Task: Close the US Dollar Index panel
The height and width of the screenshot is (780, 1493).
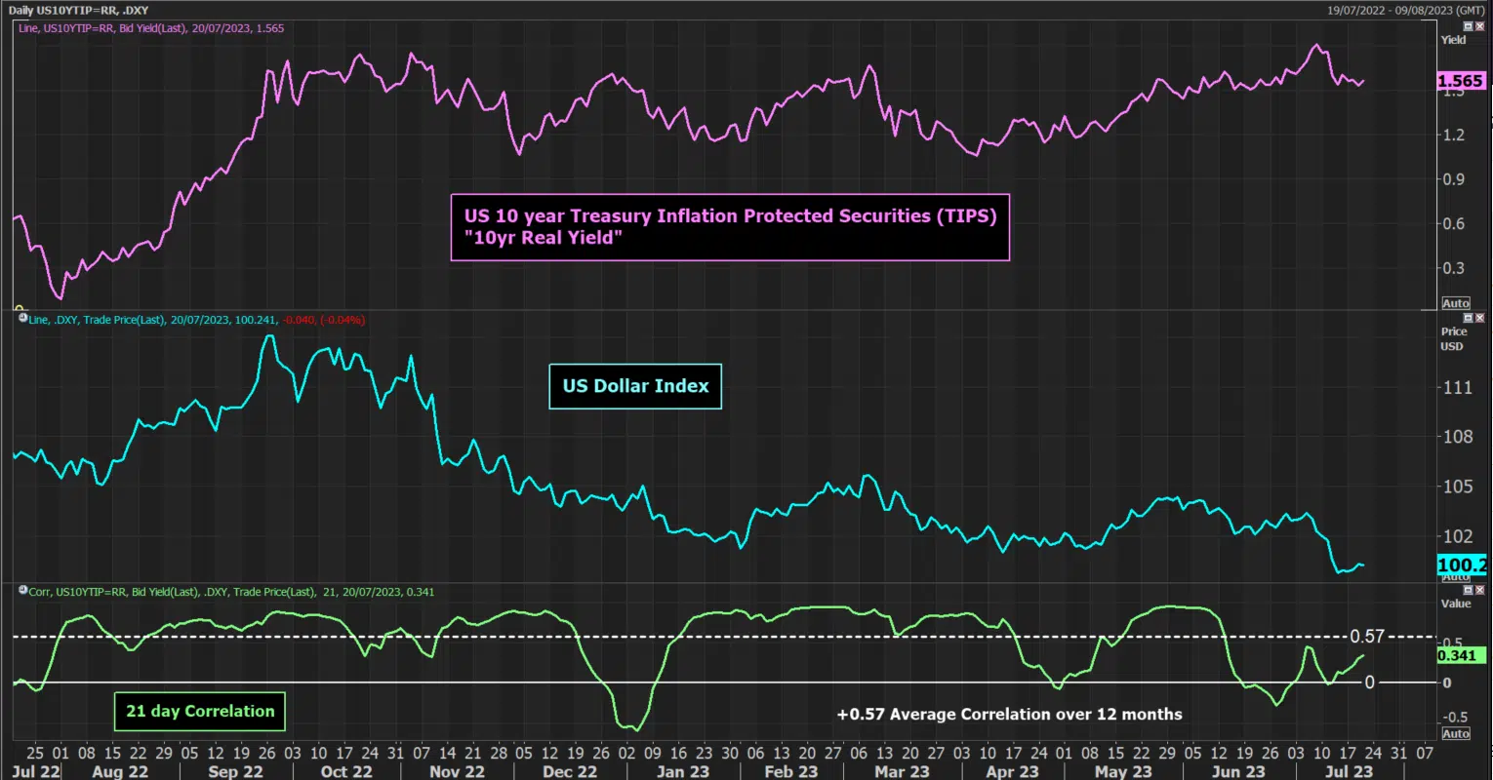Action: (x=1479, y=318)
